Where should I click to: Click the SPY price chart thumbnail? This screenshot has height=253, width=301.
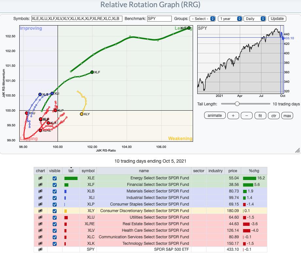pos(240,60)
